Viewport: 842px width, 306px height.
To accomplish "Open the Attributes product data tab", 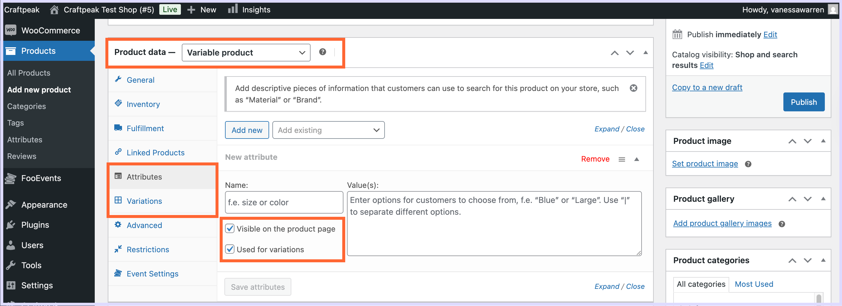I will point(163,177).
